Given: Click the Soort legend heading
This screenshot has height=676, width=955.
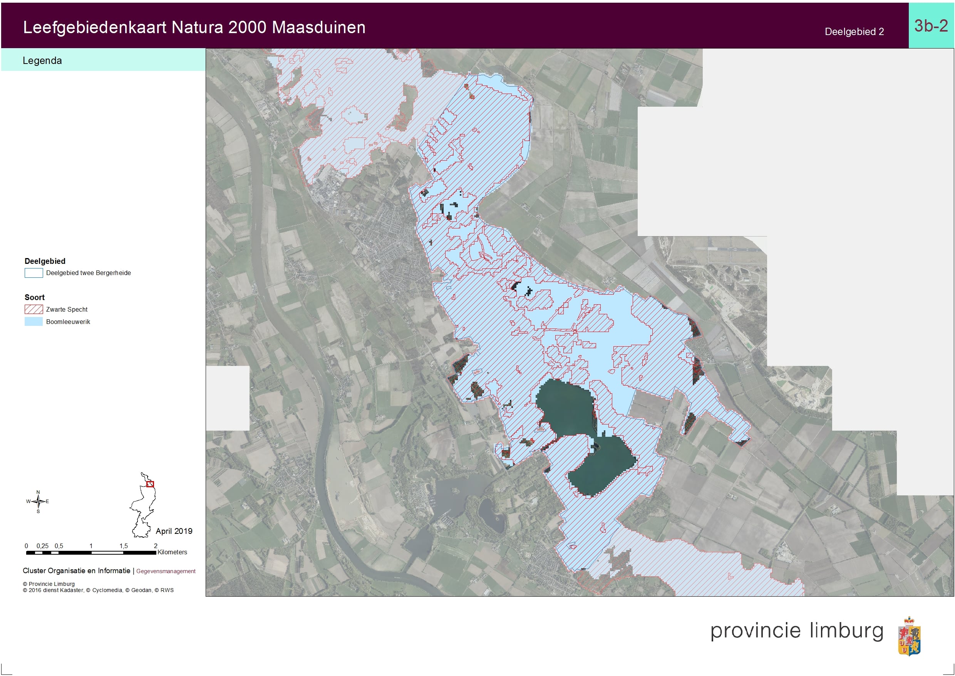Looking at the screenshot, I should point(35,297).
